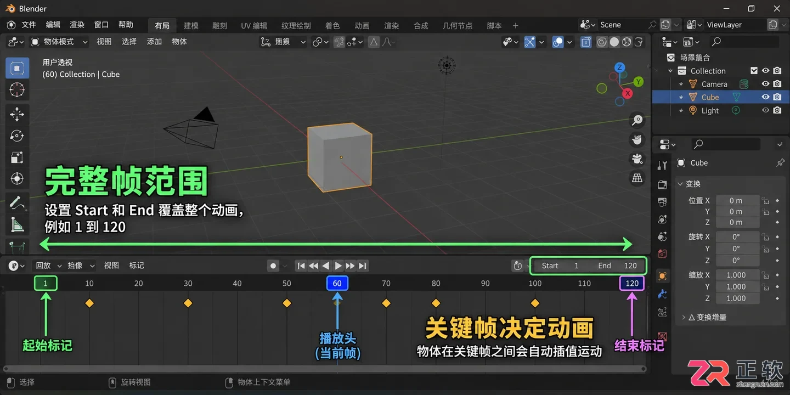This screenshot has height=395, width=790.
Task: Click the new scene icon beside Scene
Action: pos(665,25)
